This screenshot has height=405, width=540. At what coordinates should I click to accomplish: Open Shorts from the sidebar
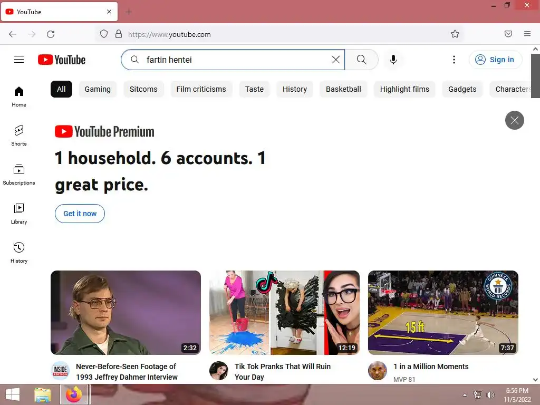[x=19, y=136]
